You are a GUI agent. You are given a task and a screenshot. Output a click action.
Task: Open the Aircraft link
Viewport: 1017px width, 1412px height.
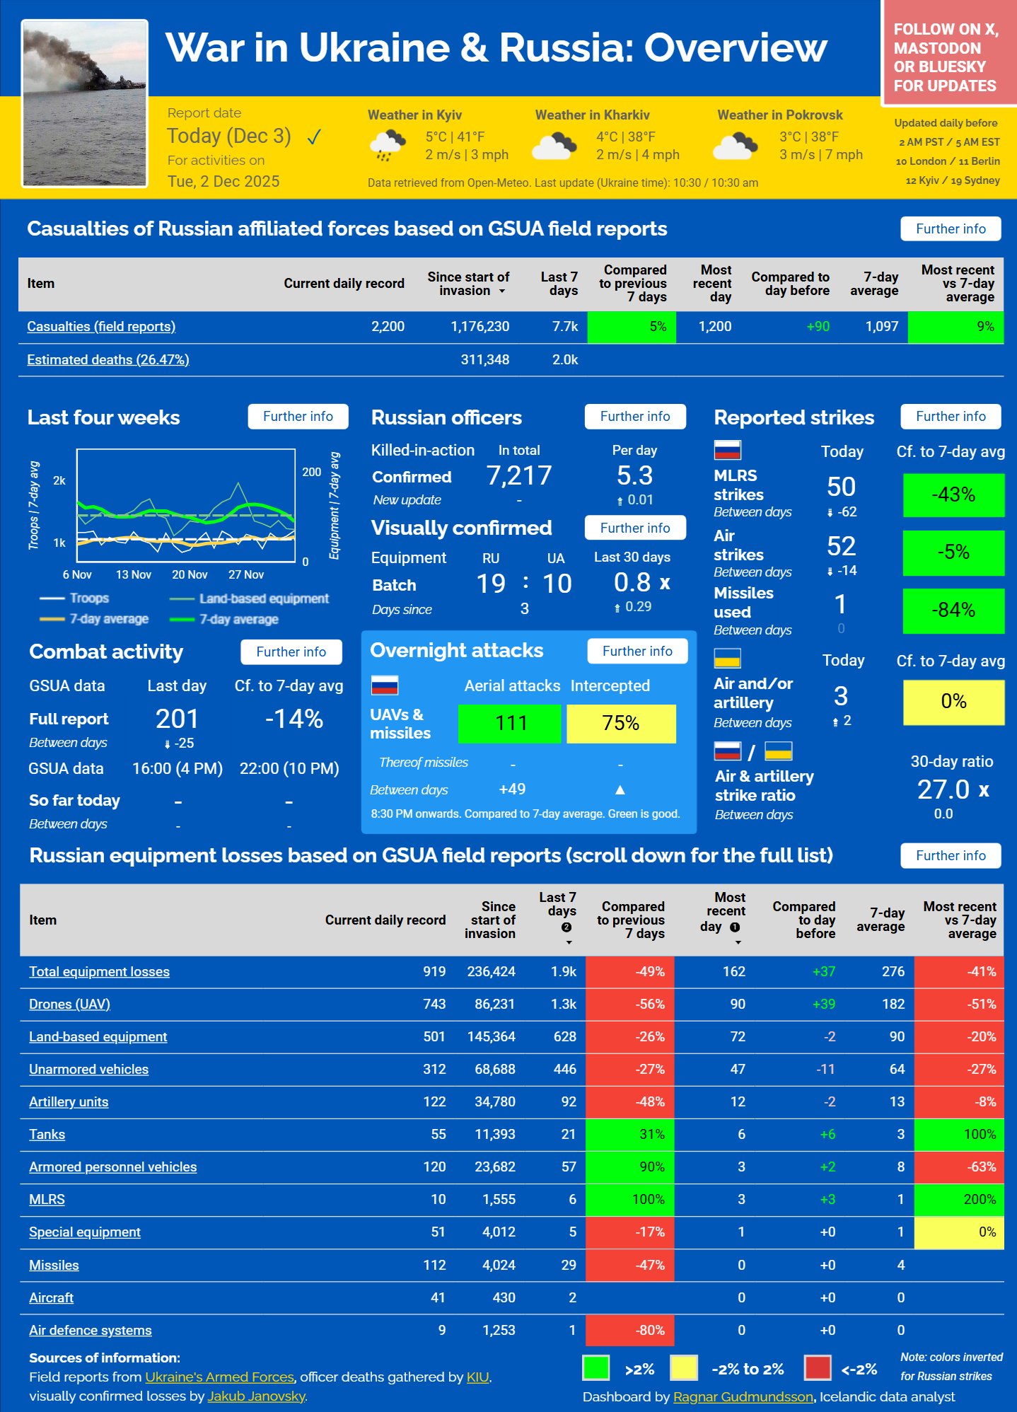51,1297
